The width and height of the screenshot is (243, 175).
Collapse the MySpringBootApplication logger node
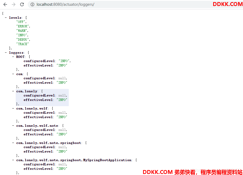13,160
